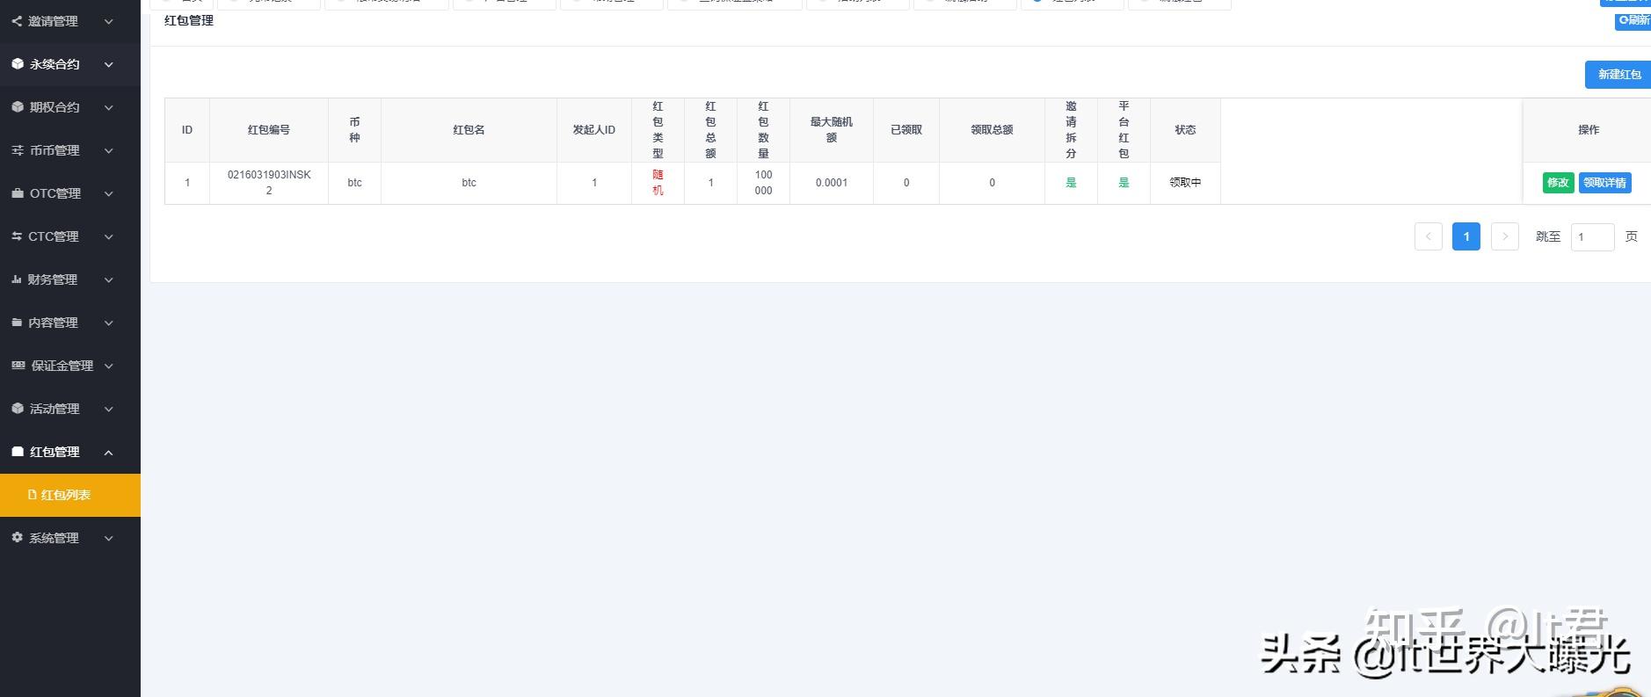The image size is (1651, 697).
Task: Open 领取详情 for the btc red packet
Action: [1604, 183]
